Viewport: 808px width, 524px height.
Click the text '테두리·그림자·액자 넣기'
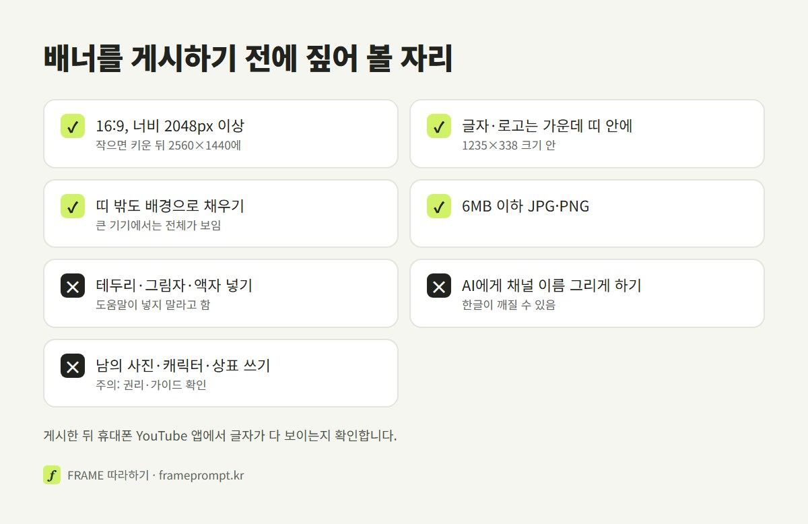tap(174, 286)
